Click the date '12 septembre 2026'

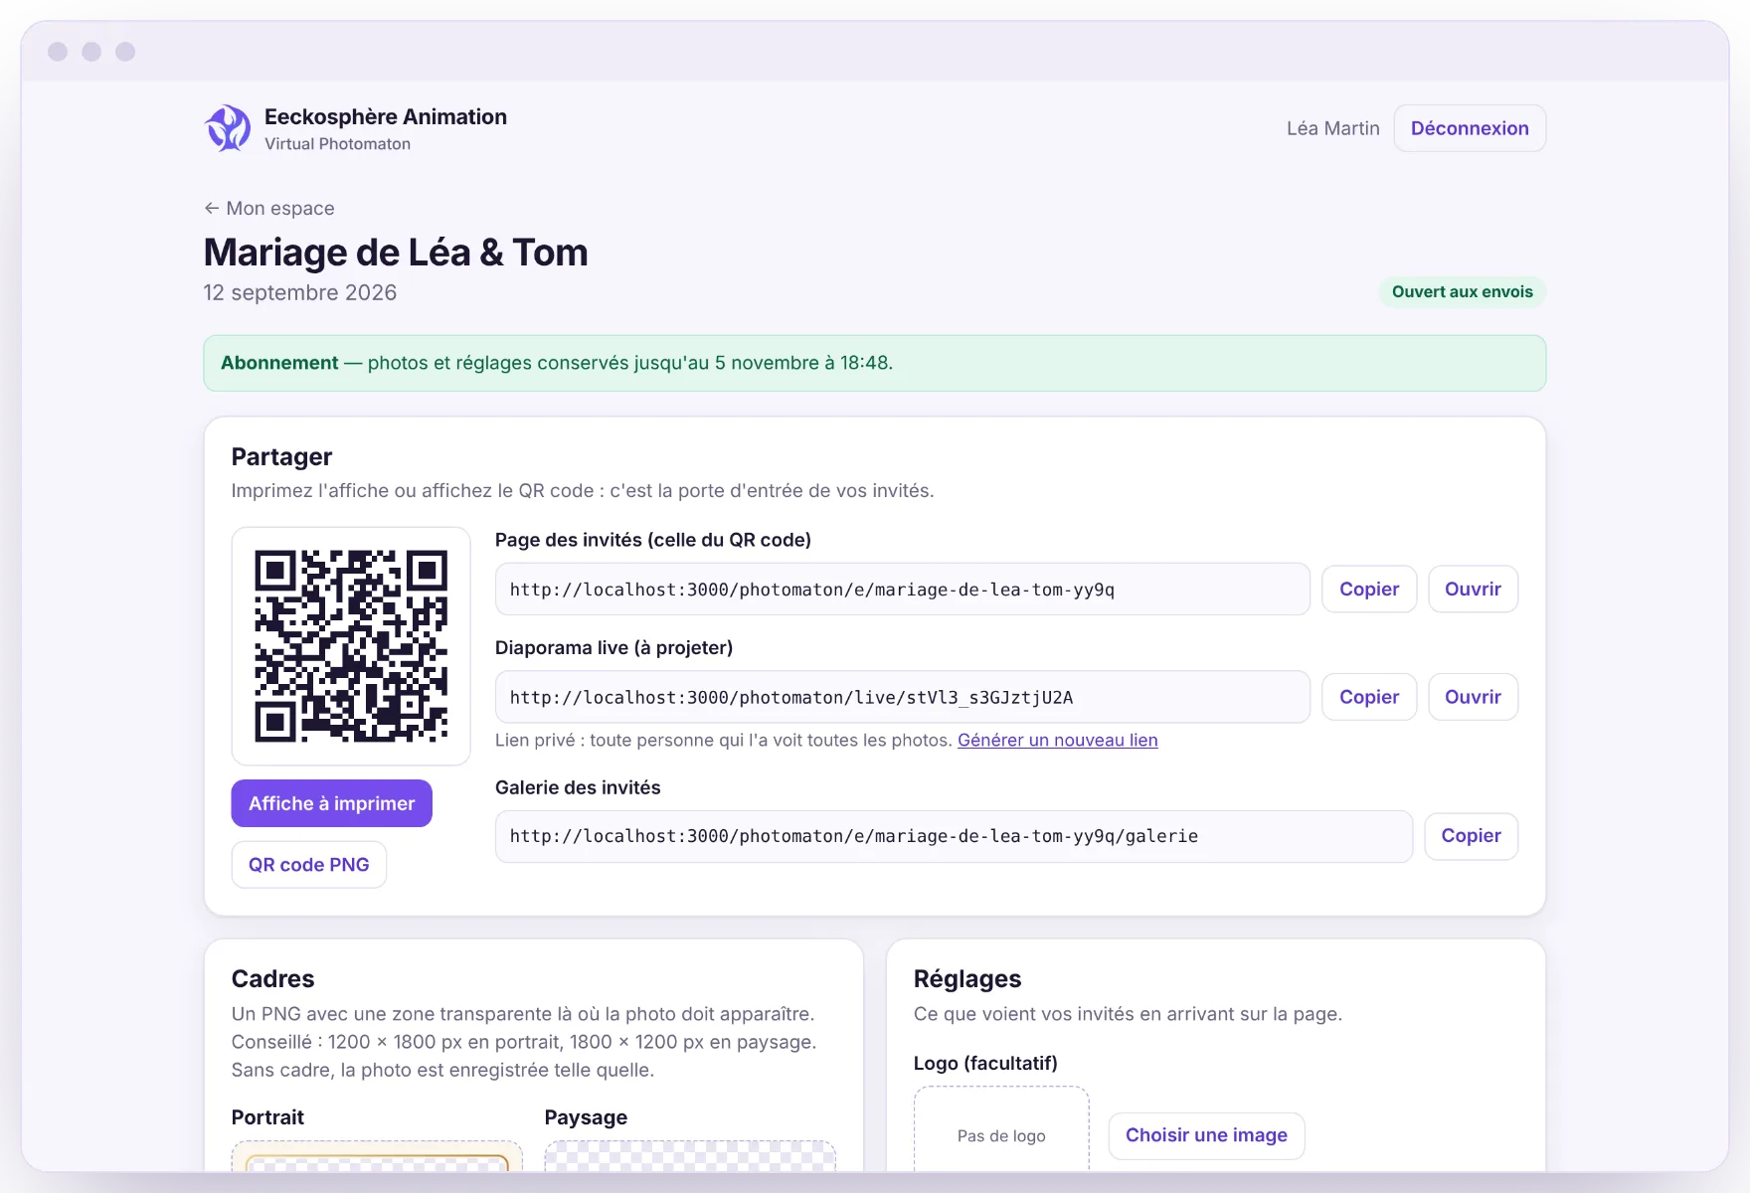tap(299, 292)
